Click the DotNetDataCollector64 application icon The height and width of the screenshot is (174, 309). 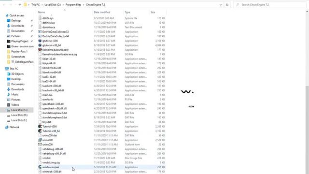(40, 36)
